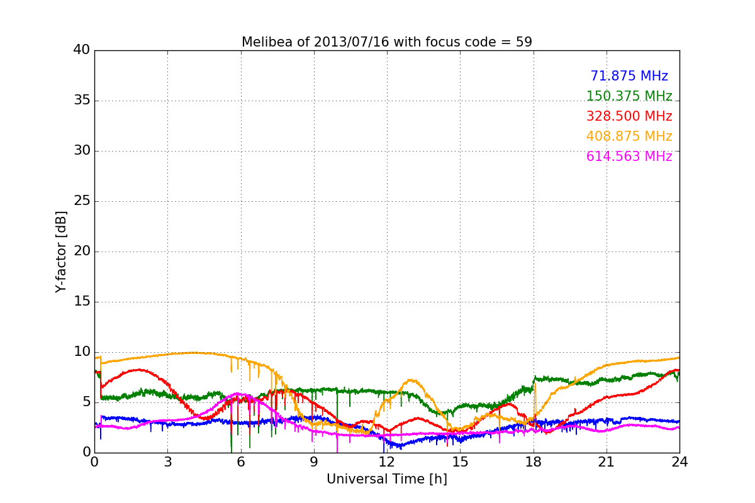Click the x-axis tick label 24
This screenshot has height=503, width=755.
(x=679, y=462)
